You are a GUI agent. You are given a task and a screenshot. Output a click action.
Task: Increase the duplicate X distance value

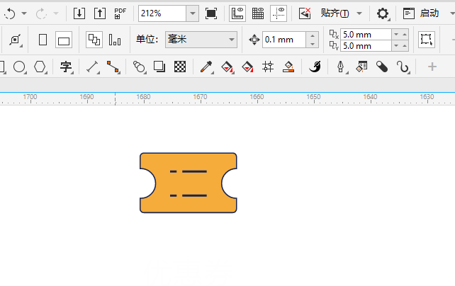point(405,35)
